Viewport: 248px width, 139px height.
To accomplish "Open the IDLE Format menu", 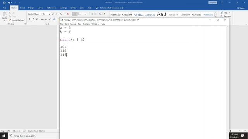I will (x=73, y=24).
